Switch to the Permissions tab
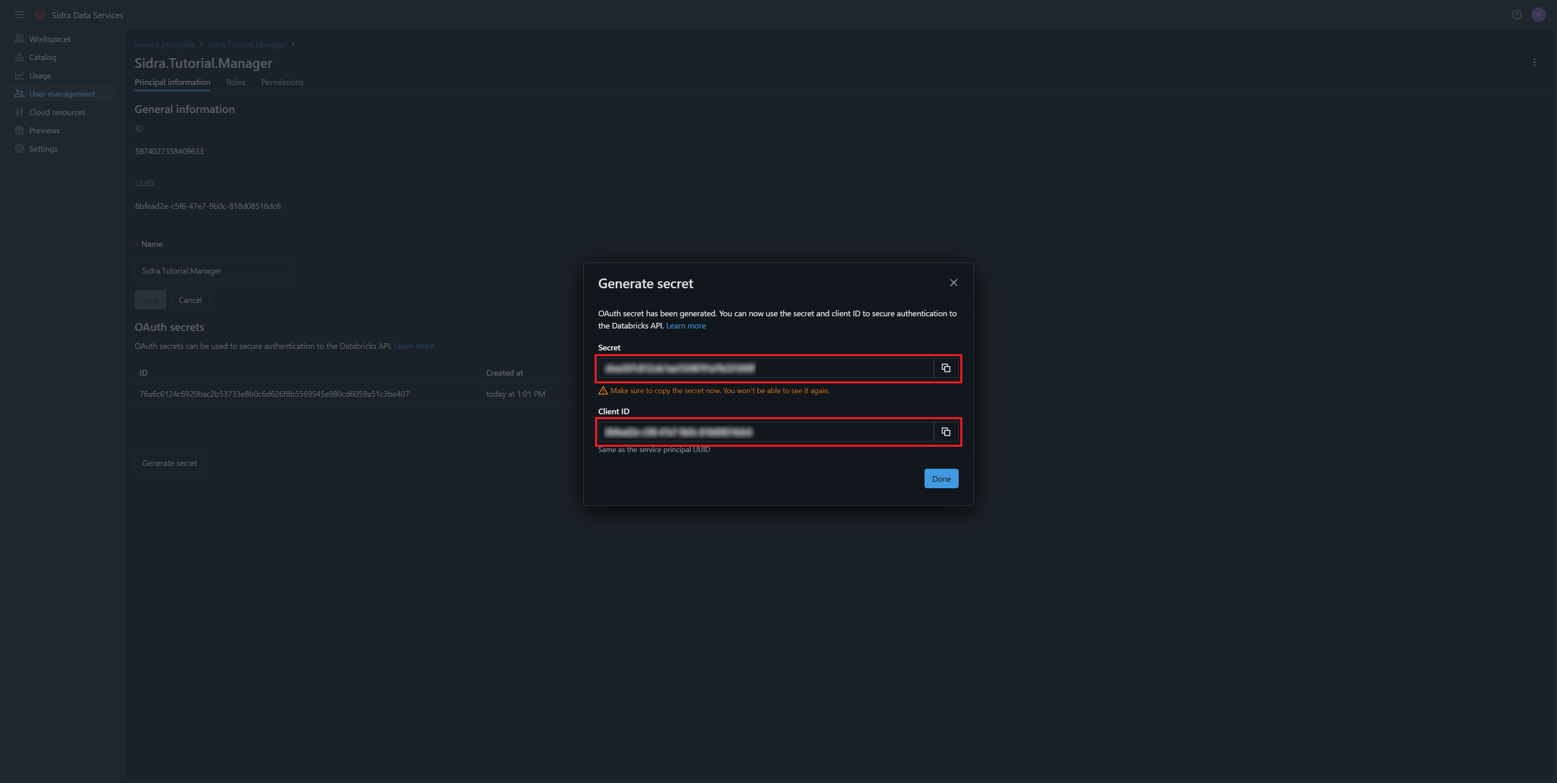 coord(282,82)
